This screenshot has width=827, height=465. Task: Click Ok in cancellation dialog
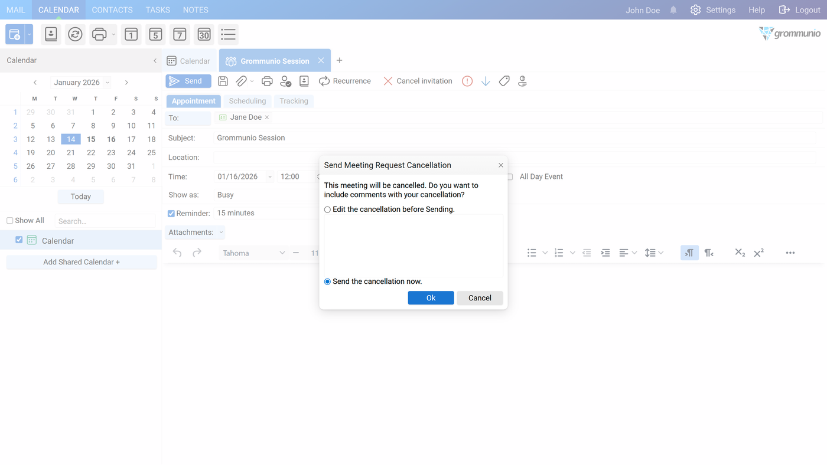tap(431, 298)
